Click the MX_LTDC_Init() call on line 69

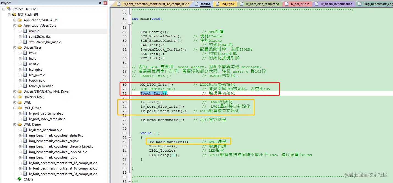(157, 85)
